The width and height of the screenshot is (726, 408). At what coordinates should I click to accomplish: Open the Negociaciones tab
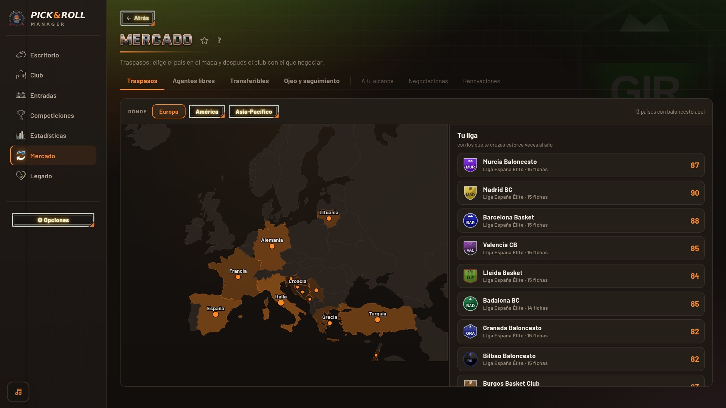pos(428,81)
